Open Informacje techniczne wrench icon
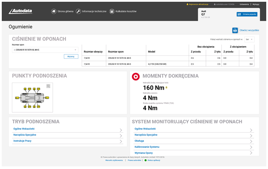The image size is (268, 169). pos(78,11)
